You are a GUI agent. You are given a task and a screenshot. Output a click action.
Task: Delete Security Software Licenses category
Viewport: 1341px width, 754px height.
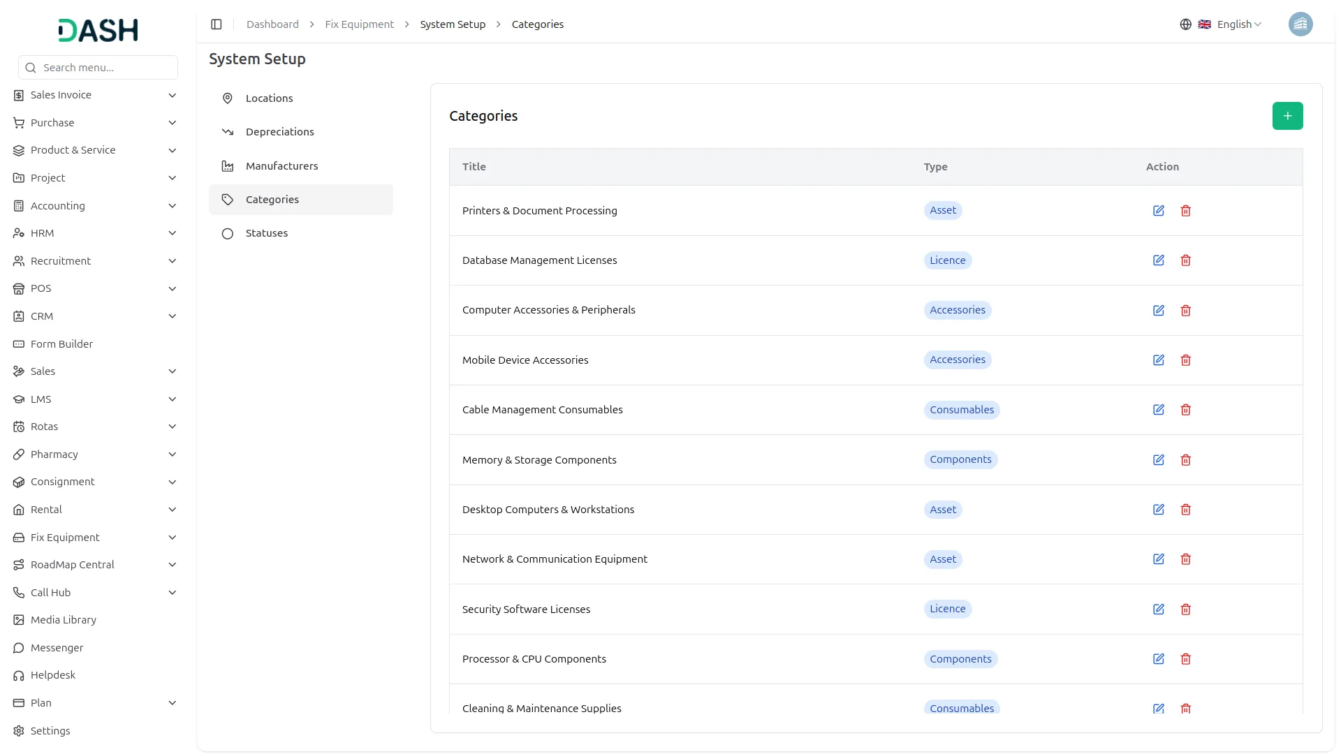pyautogui.click(x=1185, y=609)
